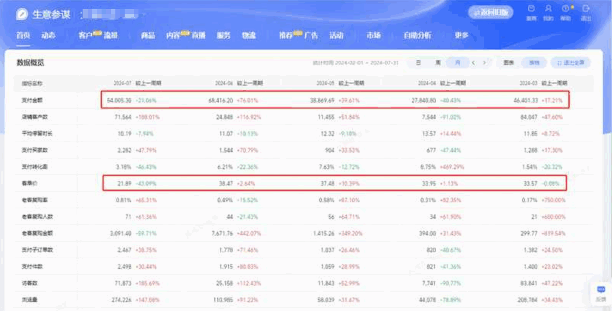Open the 市场 navigation tab
The height and width of the screenshot is (311, 612).
pos(374,36)
